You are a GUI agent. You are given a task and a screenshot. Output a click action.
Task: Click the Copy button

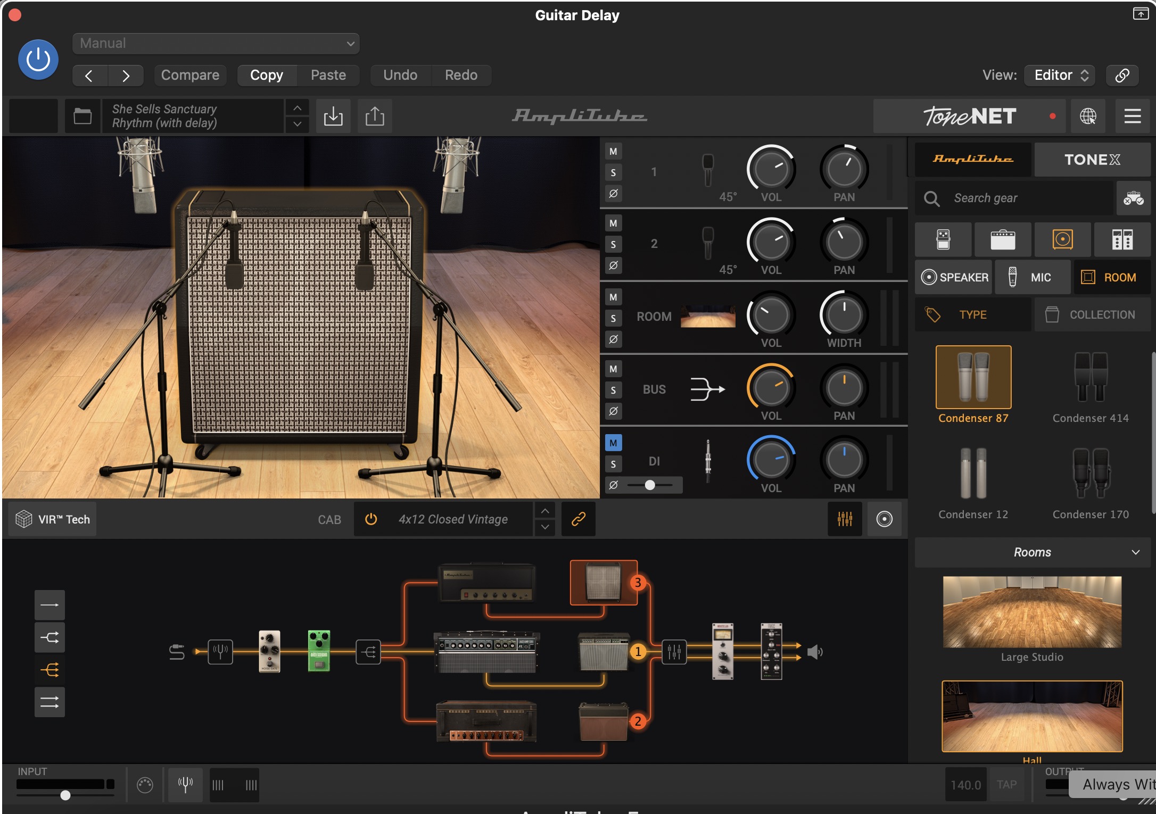pyautogui.click(x=267, y=75)
